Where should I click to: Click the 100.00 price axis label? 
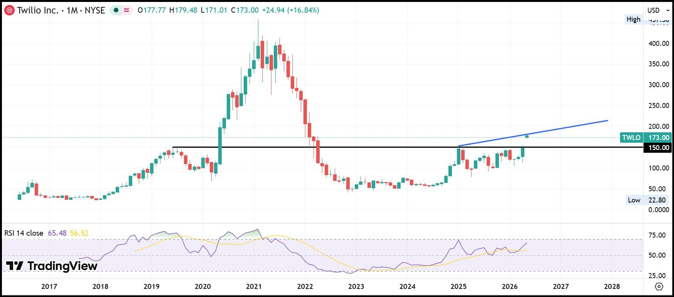(659, 168)
